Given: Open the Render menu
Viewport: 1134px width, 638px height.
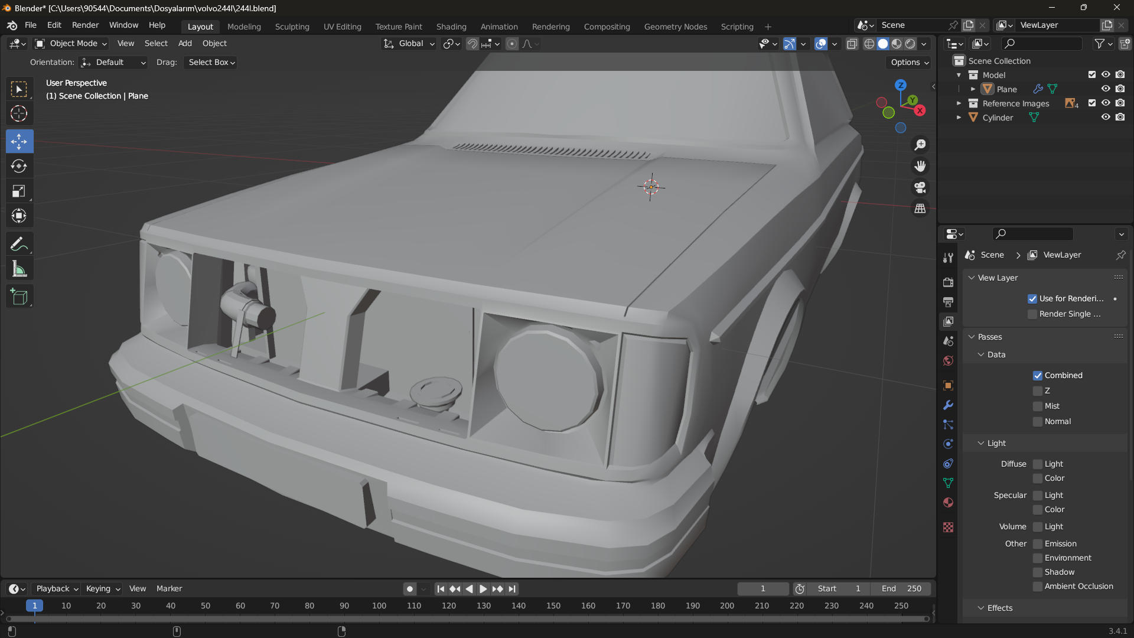Looking at the screenshot, I should point(85,25).
